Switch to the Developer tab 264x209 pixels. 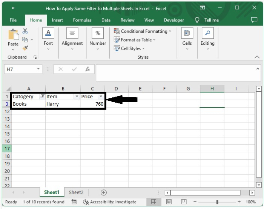[x=174, y=20]
